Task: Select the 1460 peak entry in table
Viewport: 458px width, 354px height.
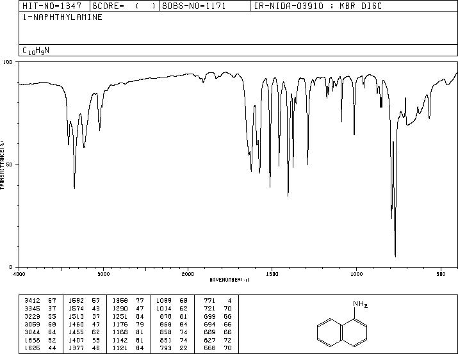Action: pos(84,324)
